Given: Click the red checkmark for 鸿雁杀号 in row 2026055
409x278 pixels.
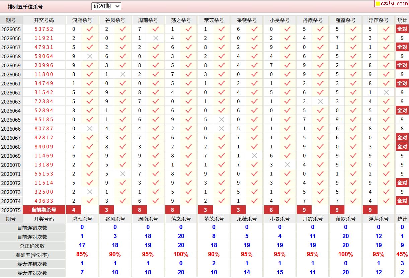Looking at the screenshot, I should [90, 29].
